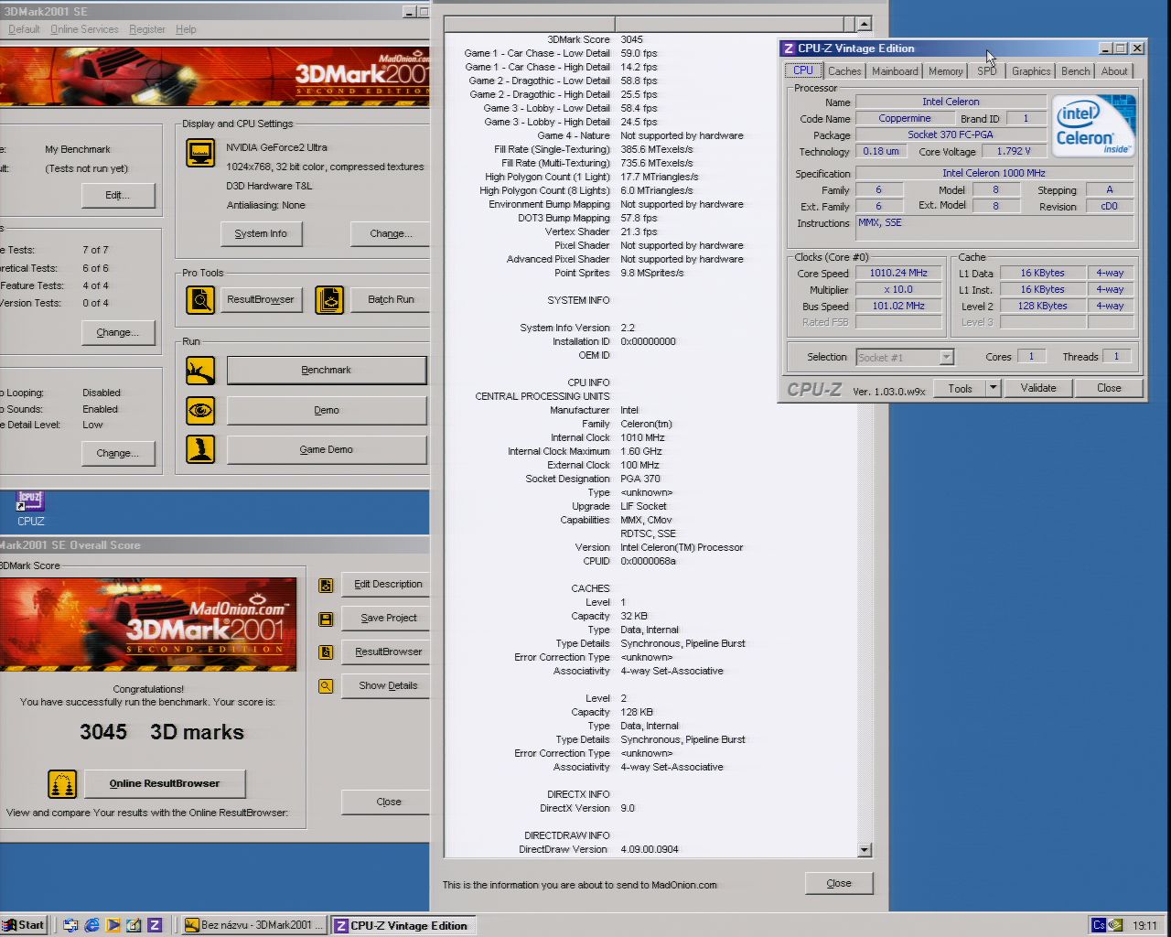Click Close in the MadOnion info dialog
This screenshot has width=1171, height=937.
click(839, 883)
